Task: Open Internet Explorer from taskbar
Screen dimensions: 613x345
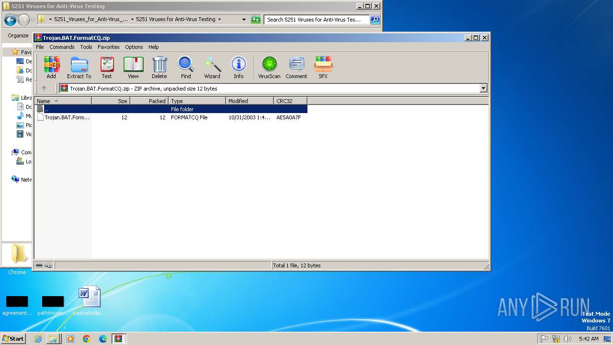Action: click(x=38, y=339)
